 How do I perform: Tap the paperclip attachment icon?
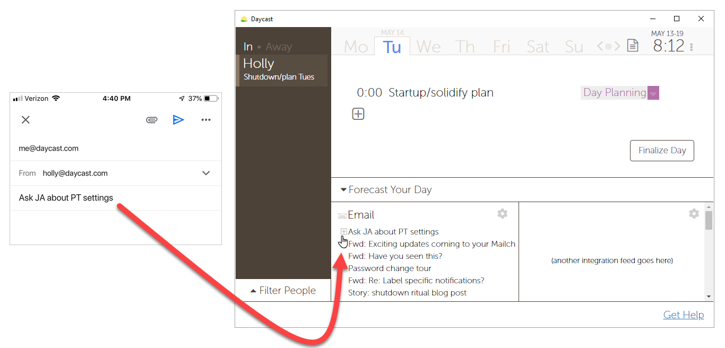tap(152, 120)
